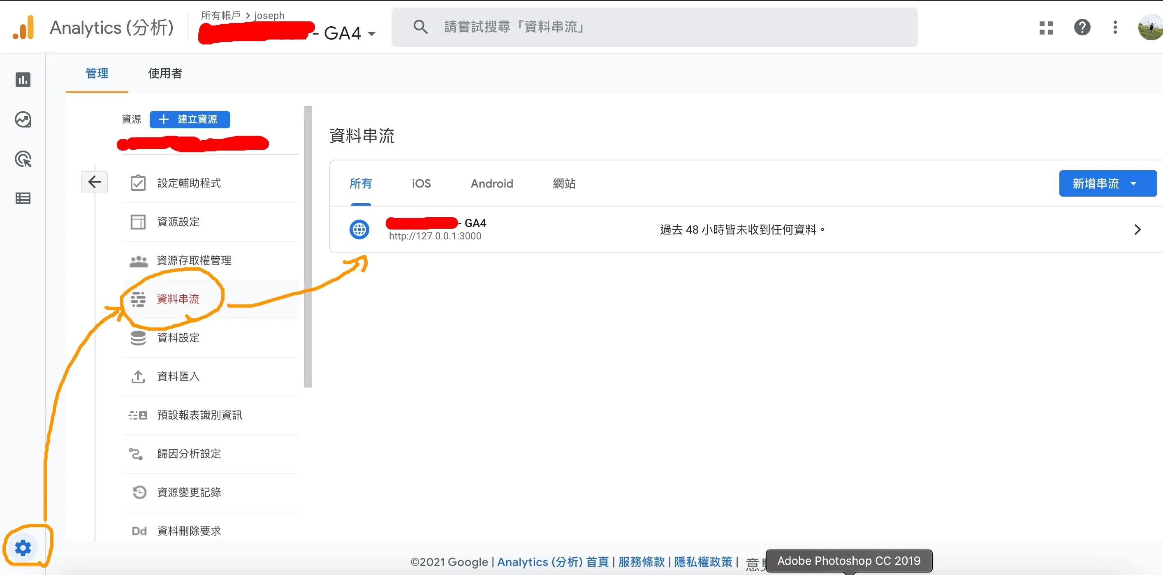The width and height of the screenshot is (1163, 575).
Task: Open 預設報表識別資訊 menu item
Action: click(x=211, y=415)
